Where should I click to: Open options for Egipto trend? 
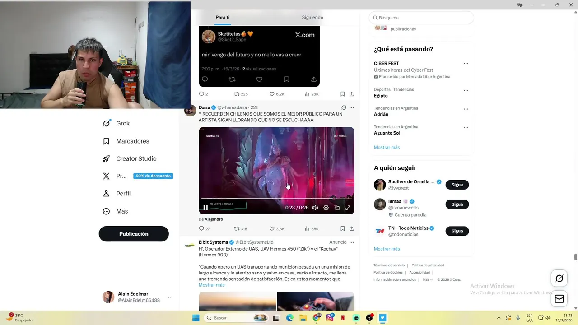[x=466, y=90]
